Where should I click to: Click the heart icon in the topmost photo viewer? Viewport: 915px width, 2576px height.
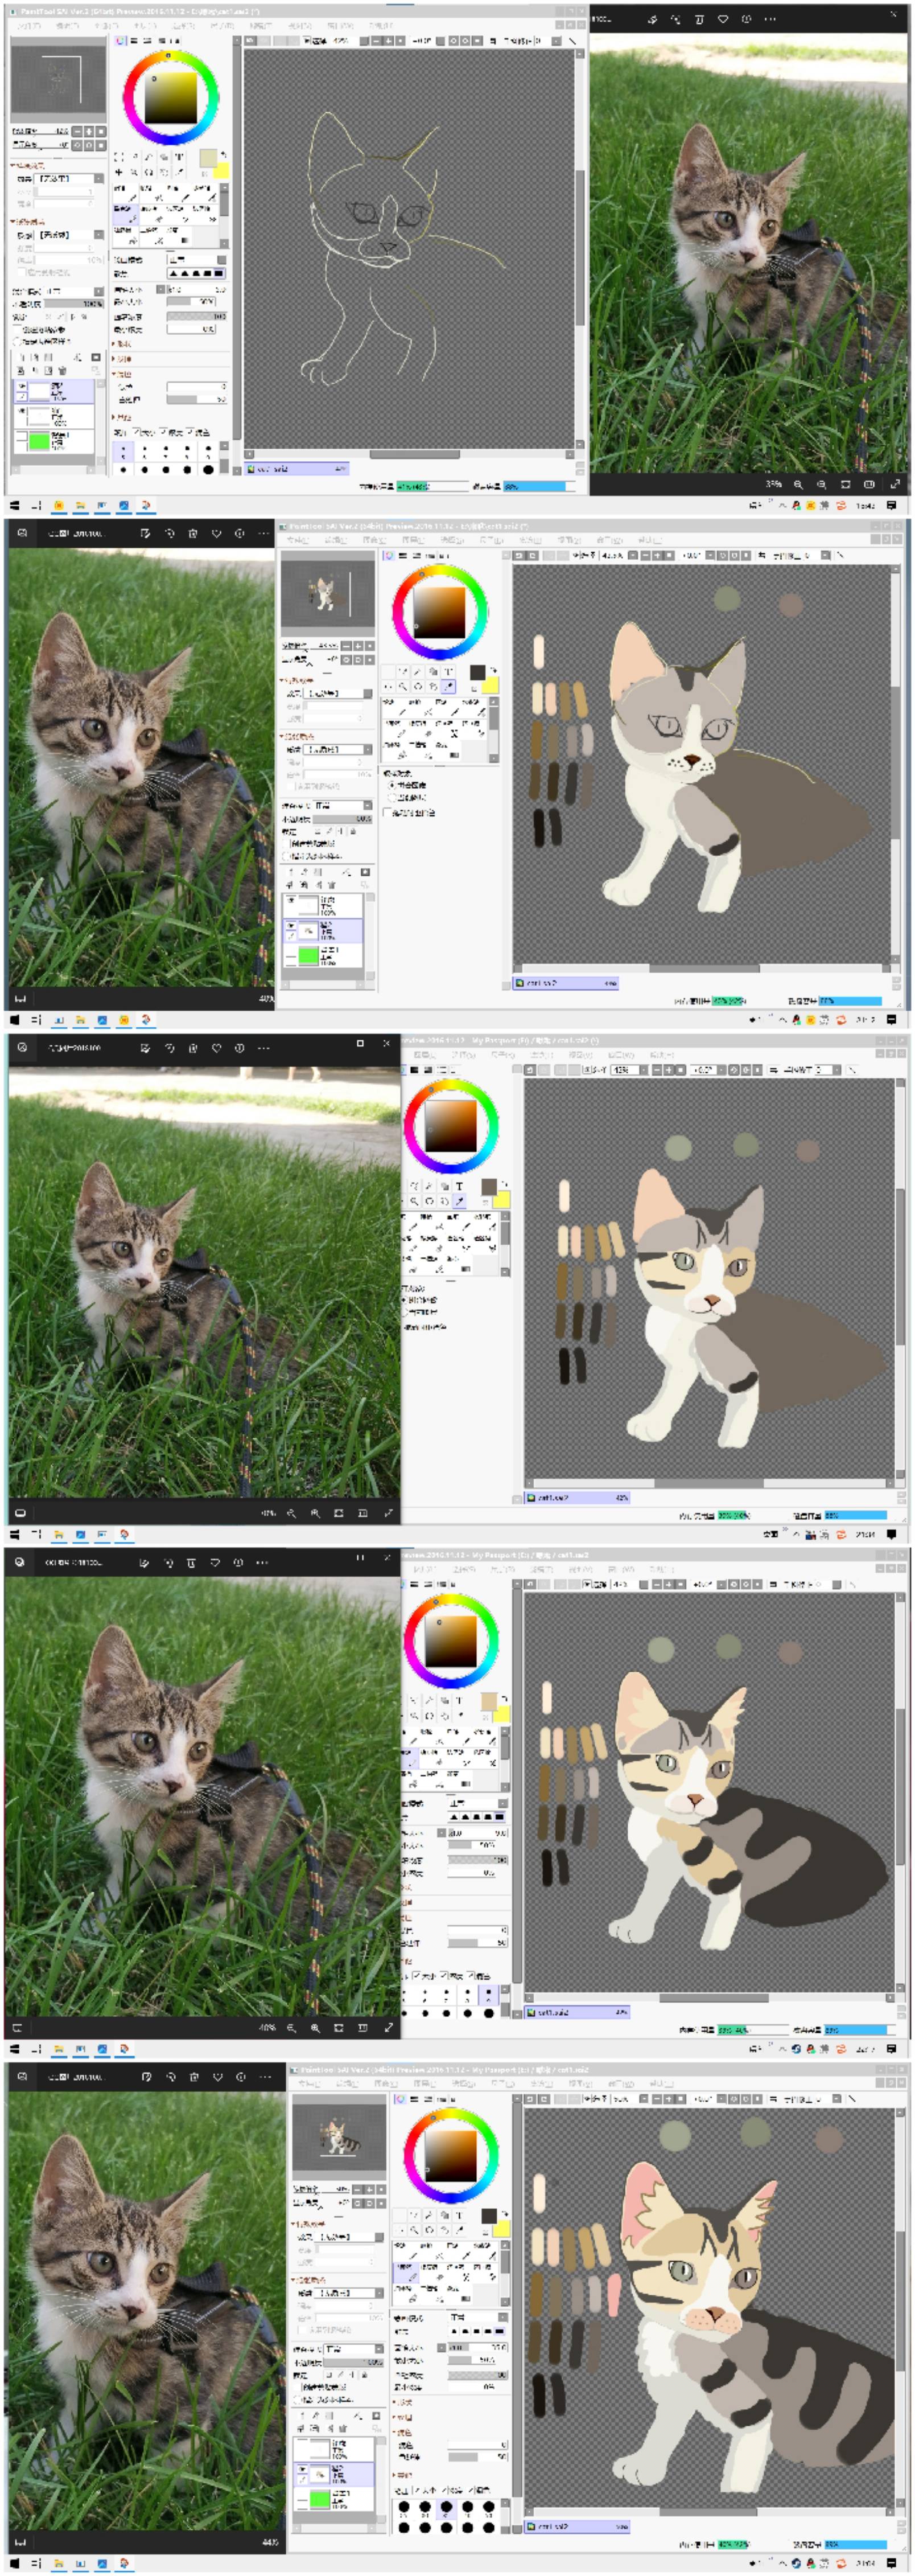[722, 19]
